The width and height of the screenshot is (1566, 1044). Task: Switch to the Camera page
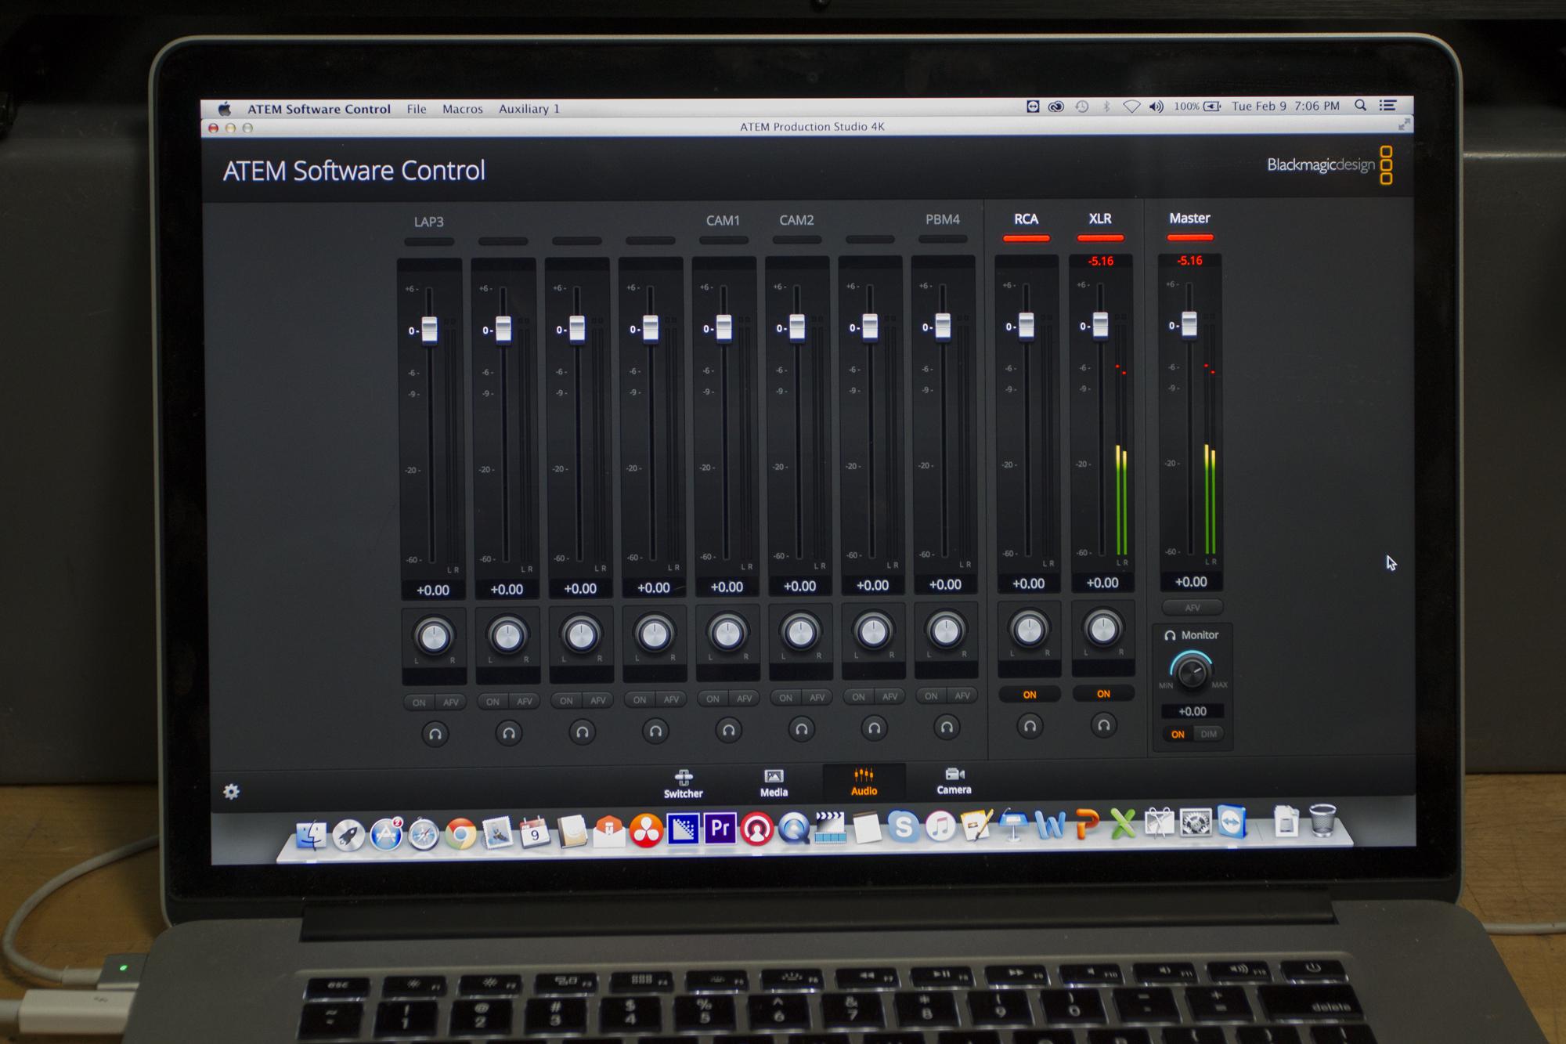[954, 781]
